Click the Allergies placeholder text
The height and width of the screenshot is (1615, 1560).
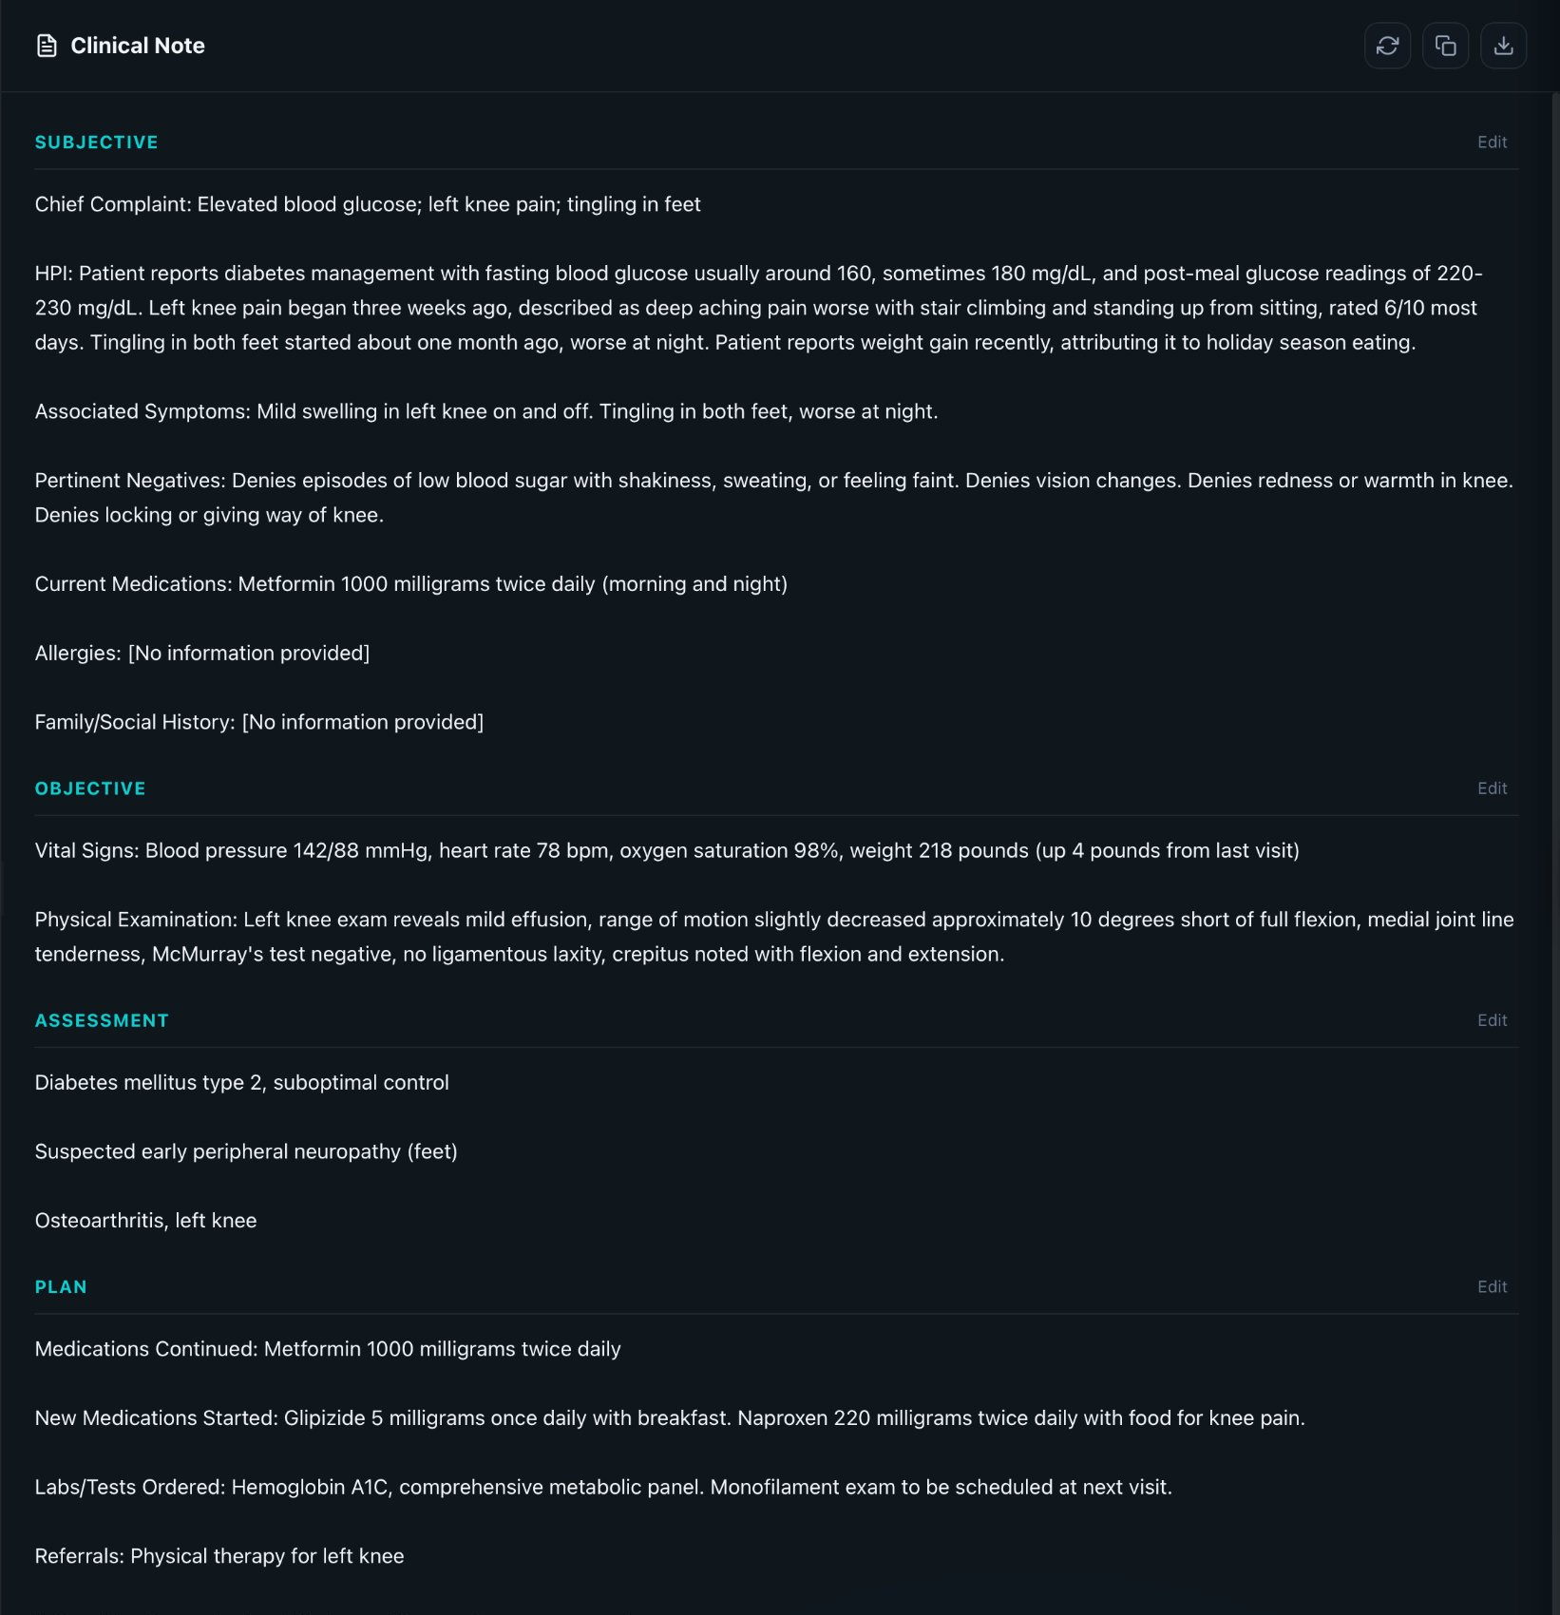click(x=202, y=653)
